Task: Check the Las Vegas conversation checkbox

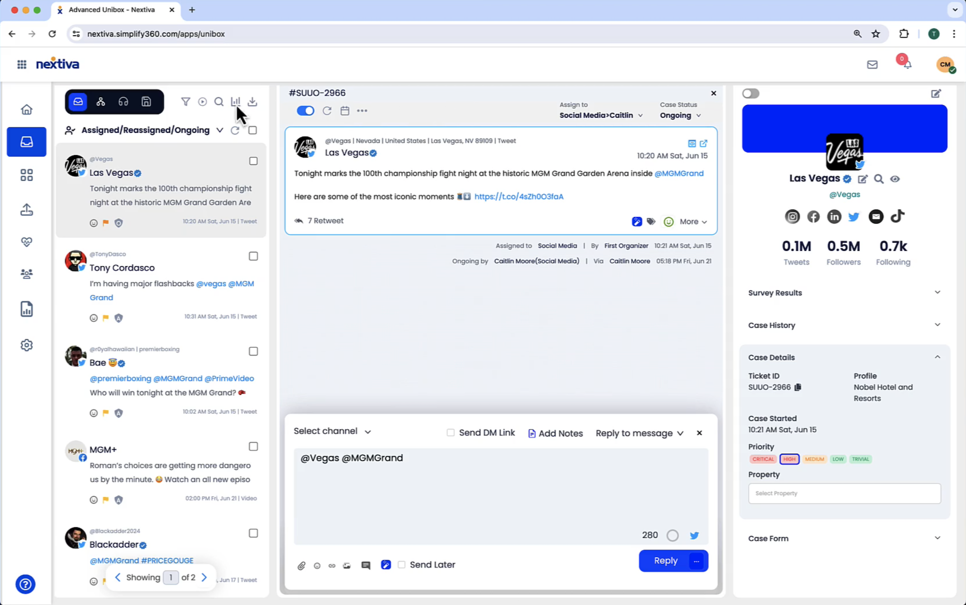Action: (253, 161)
